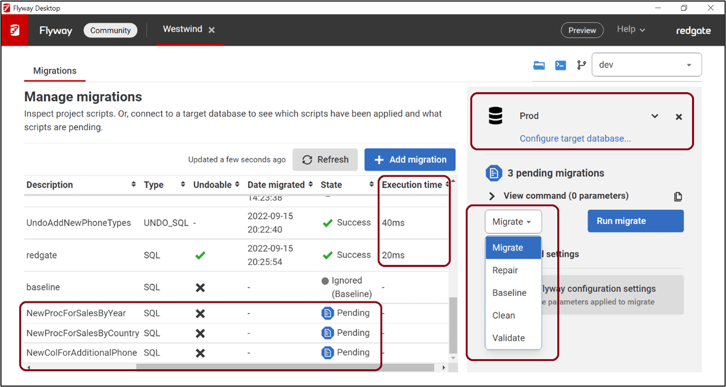Toggle Undoable cross for baseline migration
Screen dimensions: 726x387
(x=200, y=287)
